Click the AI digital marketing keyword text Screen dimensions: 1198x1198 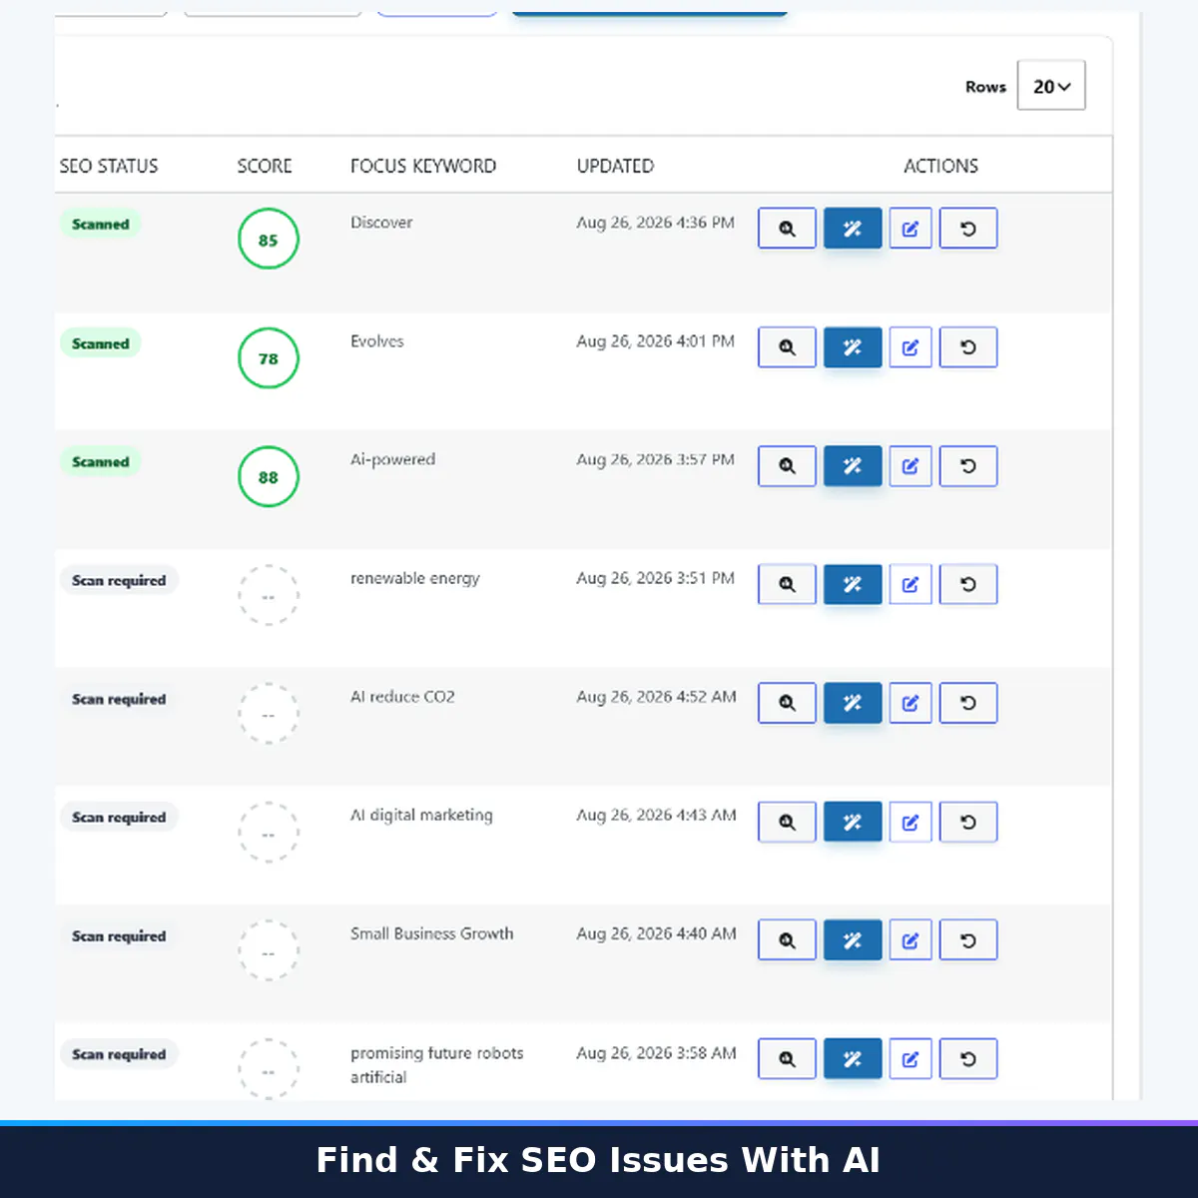(421, 816)
